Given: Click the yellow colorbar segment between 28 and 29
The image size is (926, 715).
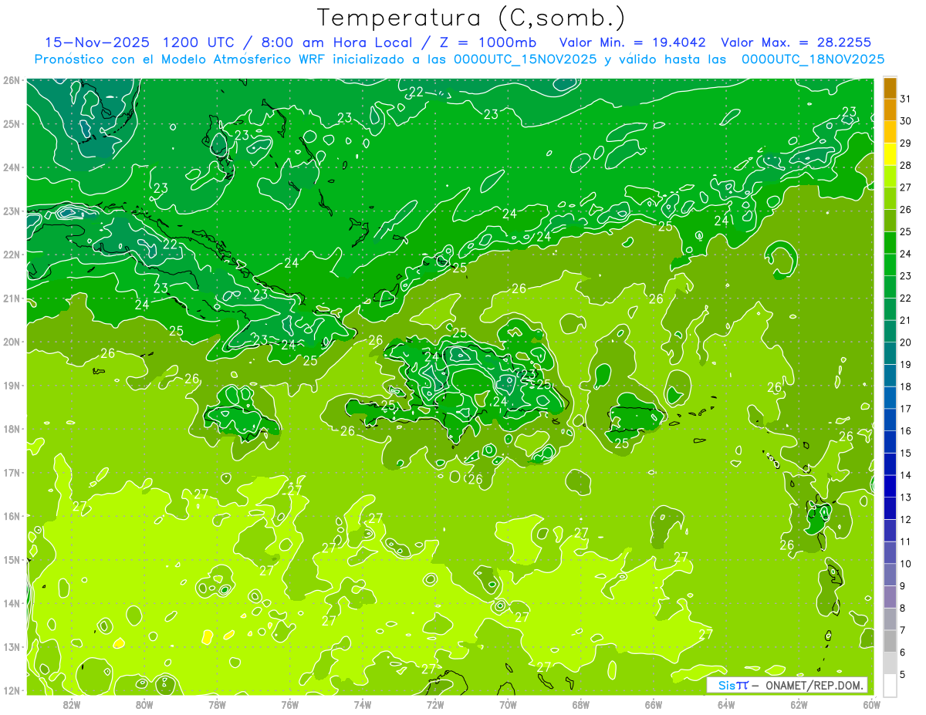Looking at the screenshot, I should pyautogui.click(x=890, y=155).
